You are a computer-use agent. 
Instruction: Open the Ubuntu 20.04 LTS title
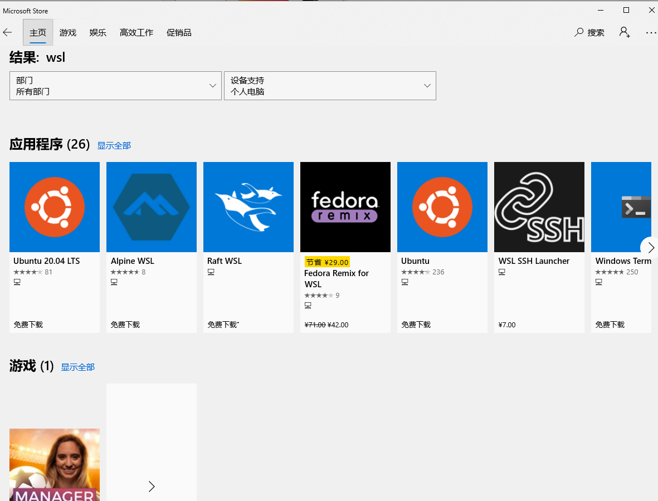coord(47,261)
